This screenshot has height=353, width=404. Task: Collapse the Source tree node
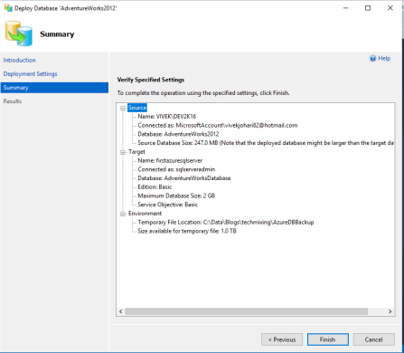coord(123,108)
